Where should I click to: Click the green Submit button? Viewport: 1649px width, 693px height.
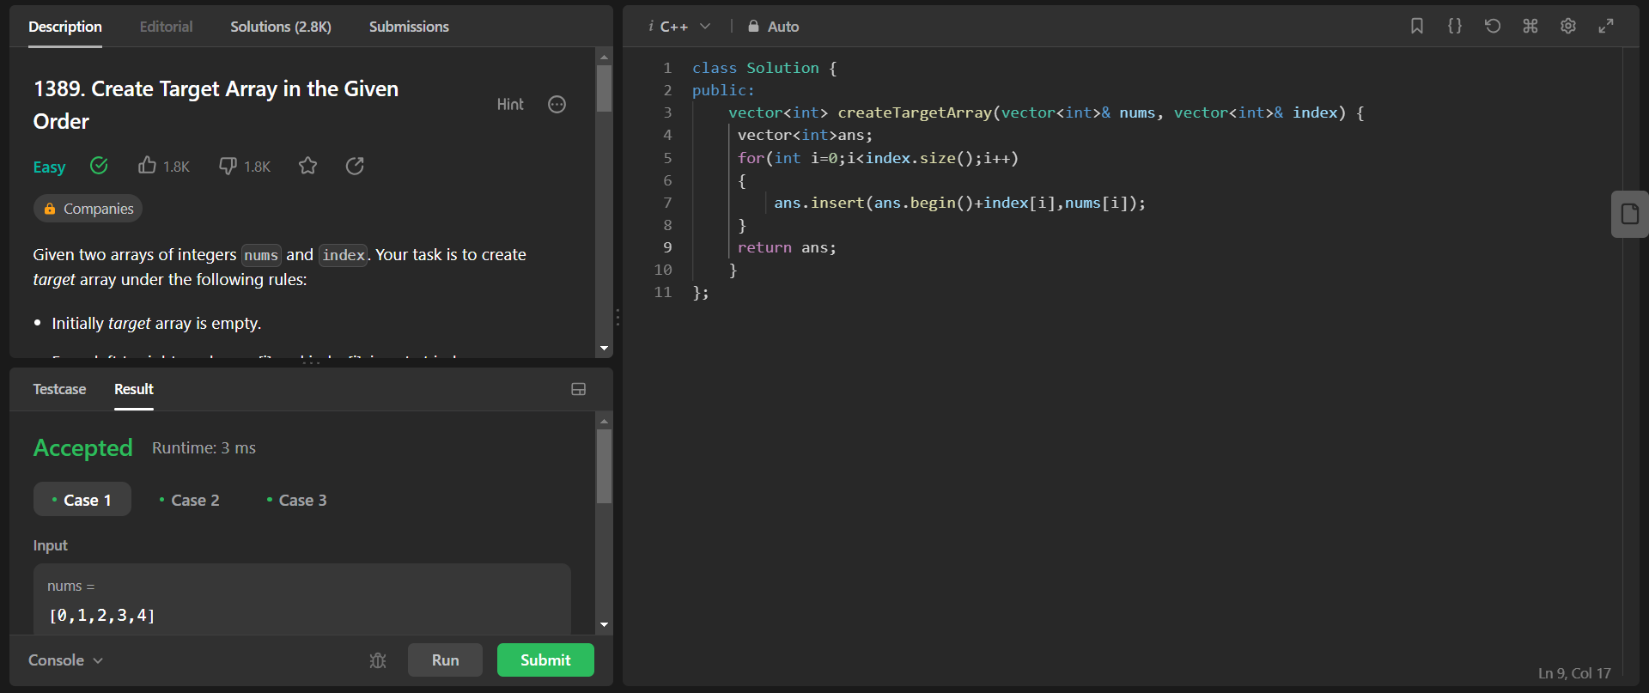click(545, 660)
